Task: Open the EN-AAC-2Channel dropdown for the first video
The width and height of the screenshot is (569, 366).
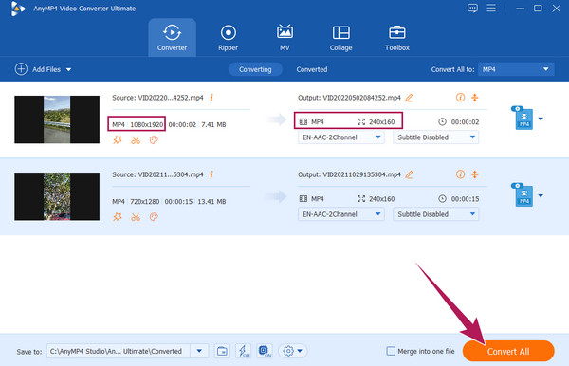Action: point(341,137)
